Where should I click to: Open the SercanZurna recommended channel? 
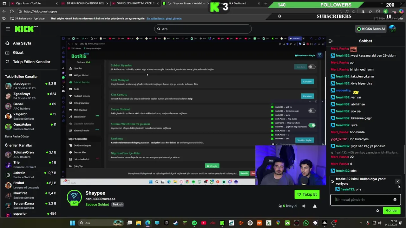click(31, 205)
